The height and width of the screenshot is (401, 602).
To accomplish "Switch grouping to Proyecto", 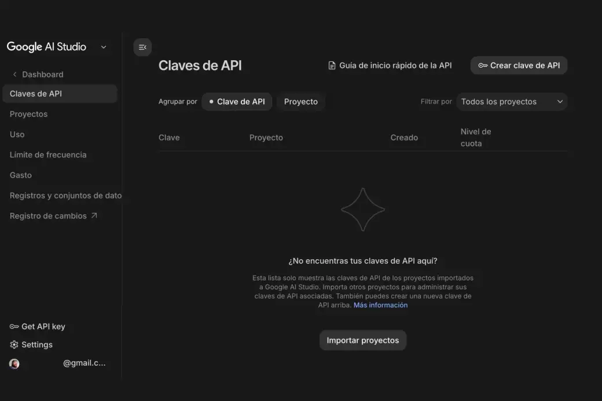I will click(300, 101).
